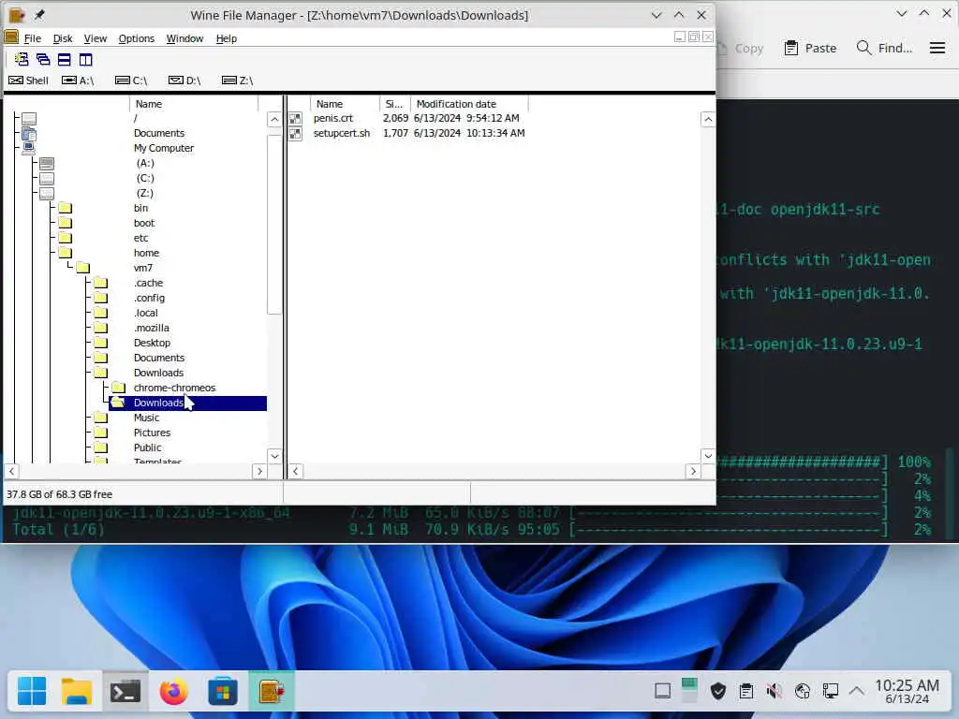
Task: Click the file icon beside penis.crt
Action: coord(295,119)
